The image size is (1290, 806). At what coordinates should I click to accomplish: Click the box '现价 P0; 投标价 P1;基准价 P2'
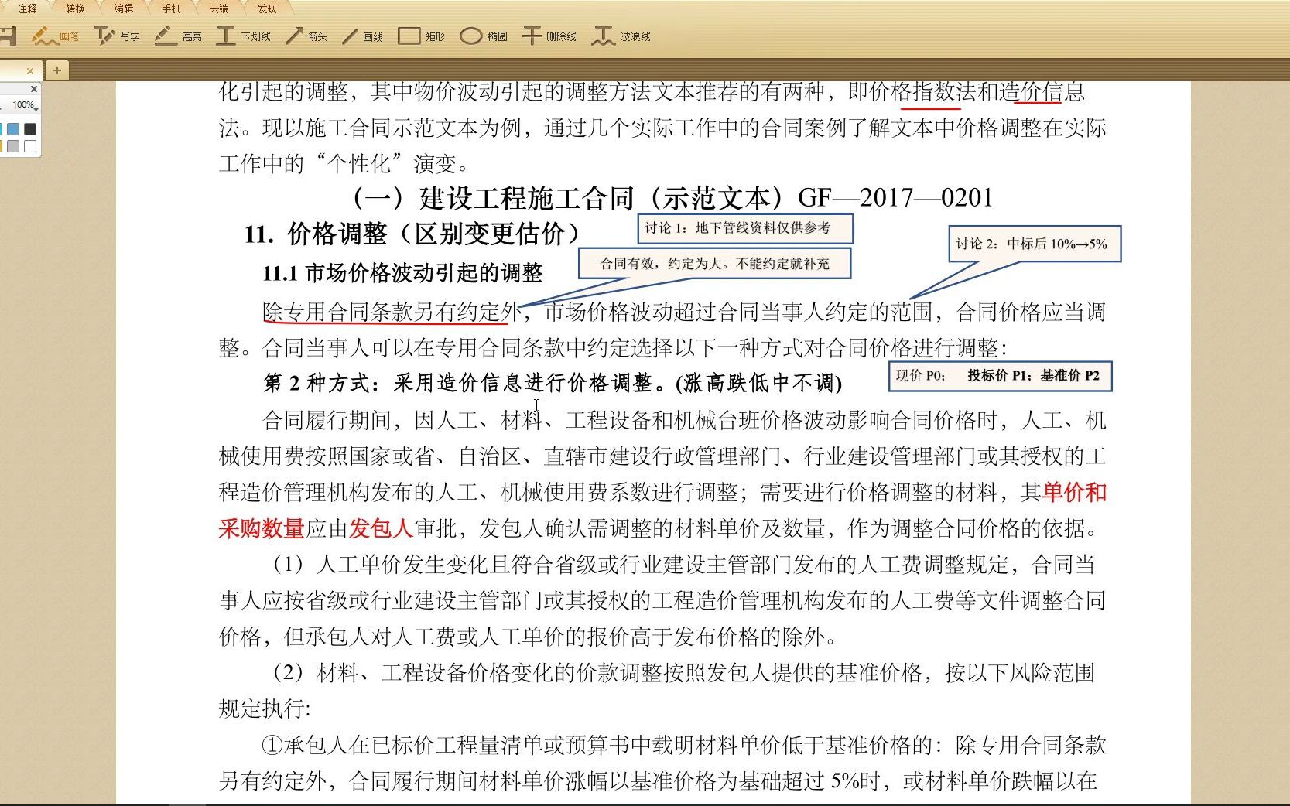tap(1001, 376)
